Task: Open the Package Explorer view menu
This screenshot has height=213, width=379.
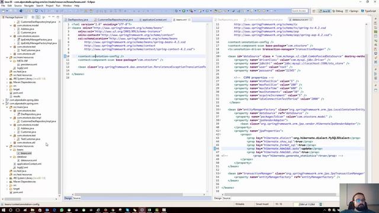Action: tap(44, 17)
